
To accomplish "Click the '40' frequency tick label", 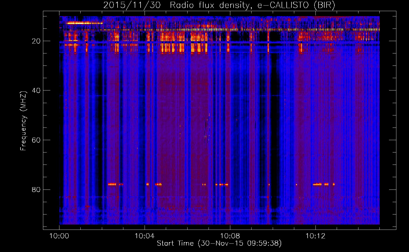I will [x=36, y=90].
